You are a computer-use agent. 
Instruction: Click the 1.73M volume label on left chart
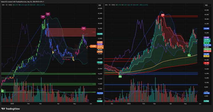pyautogui.click(x=100, y=101)
